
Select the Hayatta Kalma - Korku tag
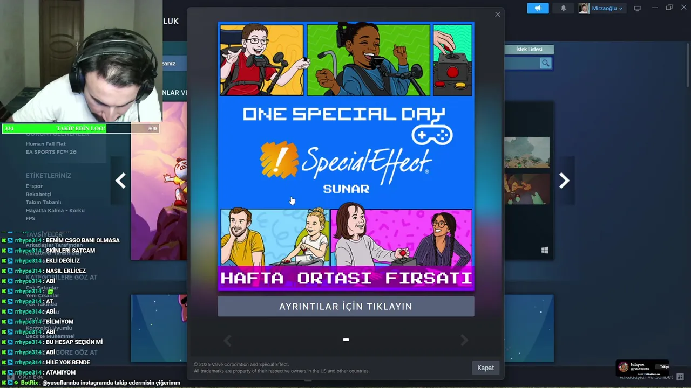55,210
